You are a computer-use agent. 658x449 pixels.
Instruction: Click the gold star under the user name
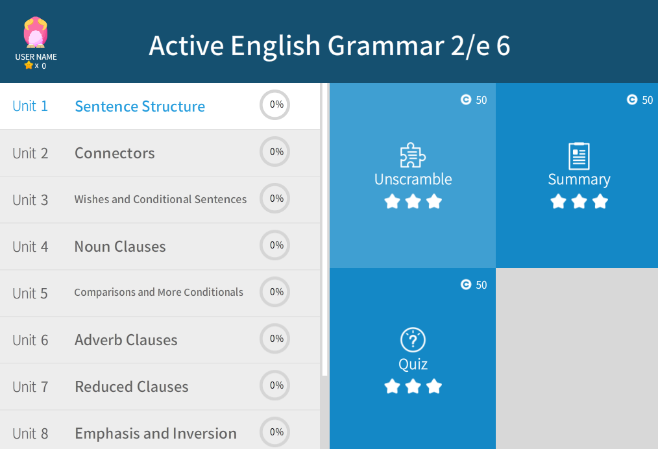29,66
